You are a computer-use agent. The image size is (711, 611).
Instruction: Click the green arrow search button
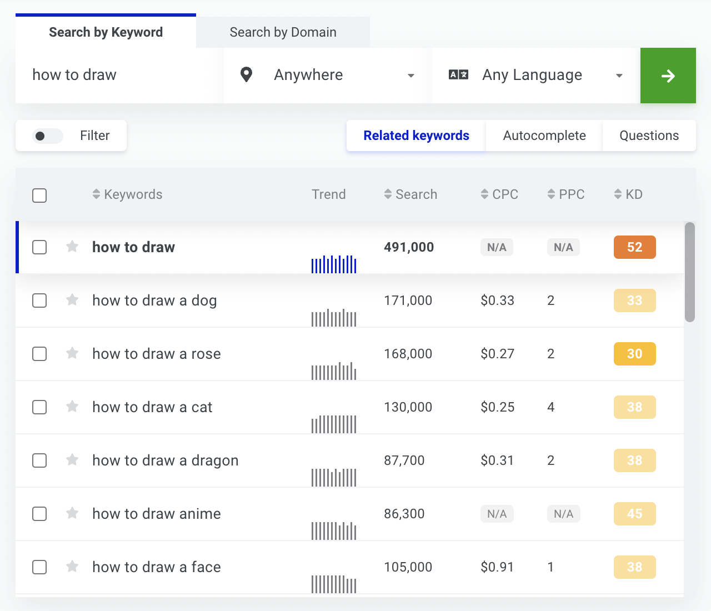(x=668, y=76)
